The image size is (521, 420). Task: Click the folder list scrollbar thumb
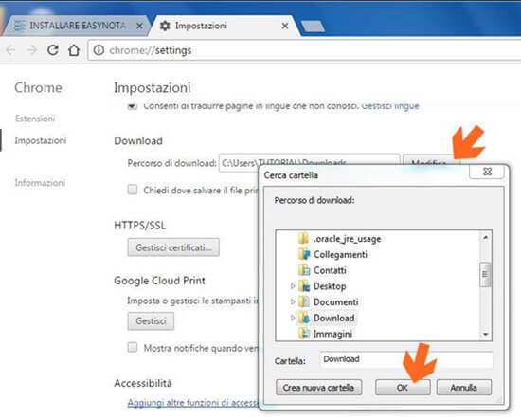(485, 274)
